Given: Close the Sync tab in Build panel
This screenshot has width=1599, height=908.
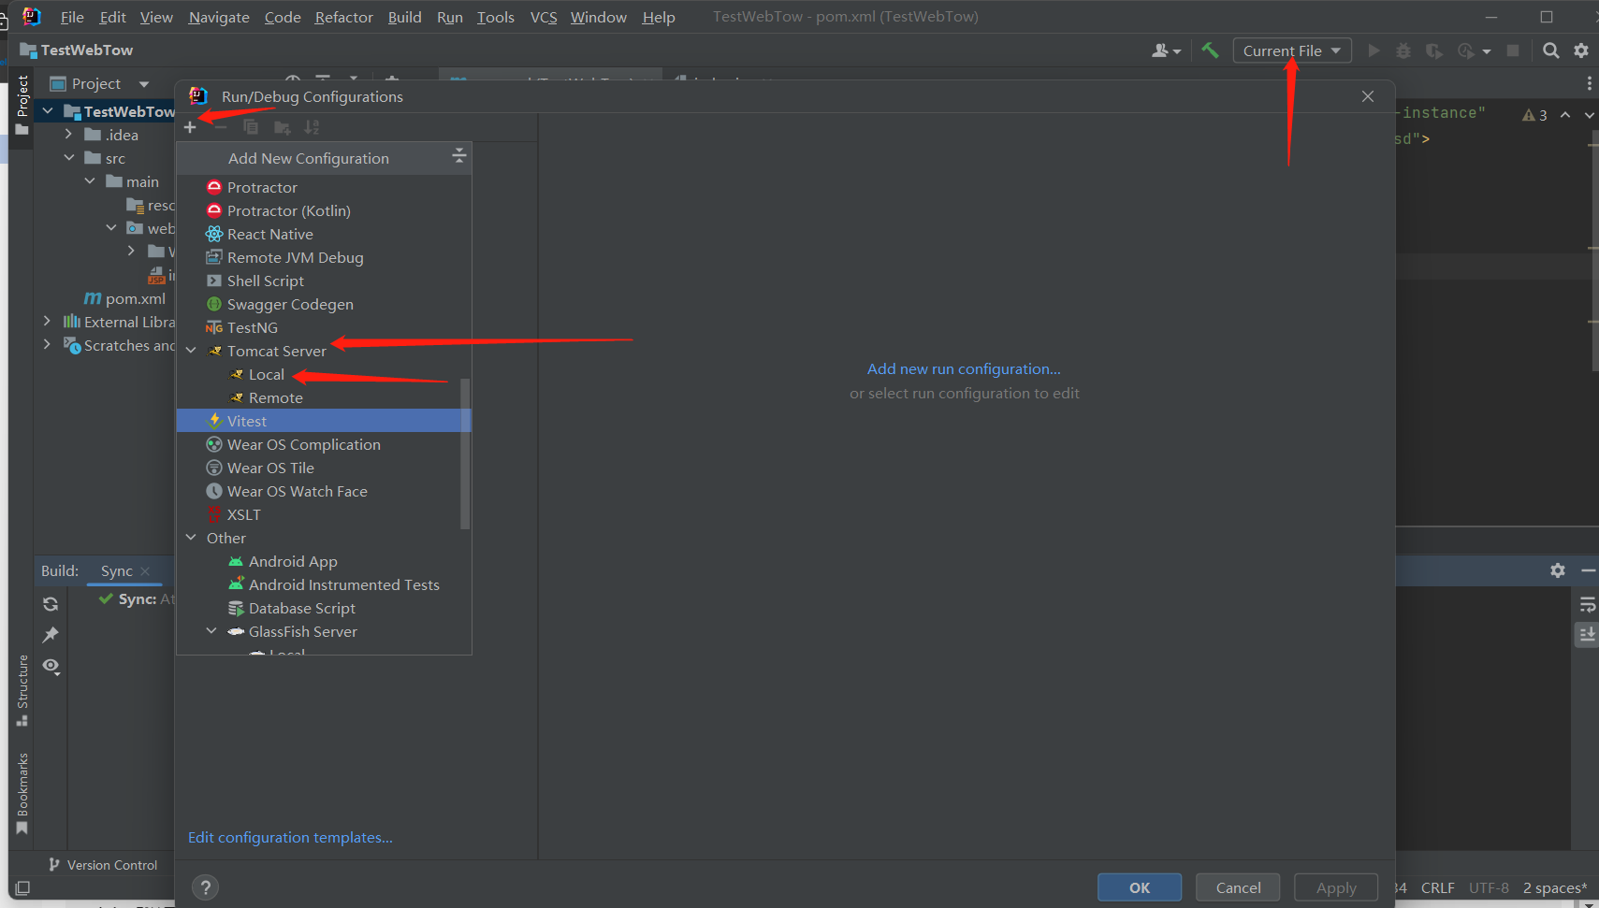Looking at the screenshot, I should (x=145, y=570).
